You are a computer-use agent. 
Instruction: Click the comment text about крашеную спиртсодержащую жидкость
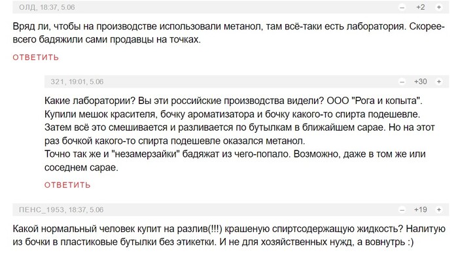229,235
